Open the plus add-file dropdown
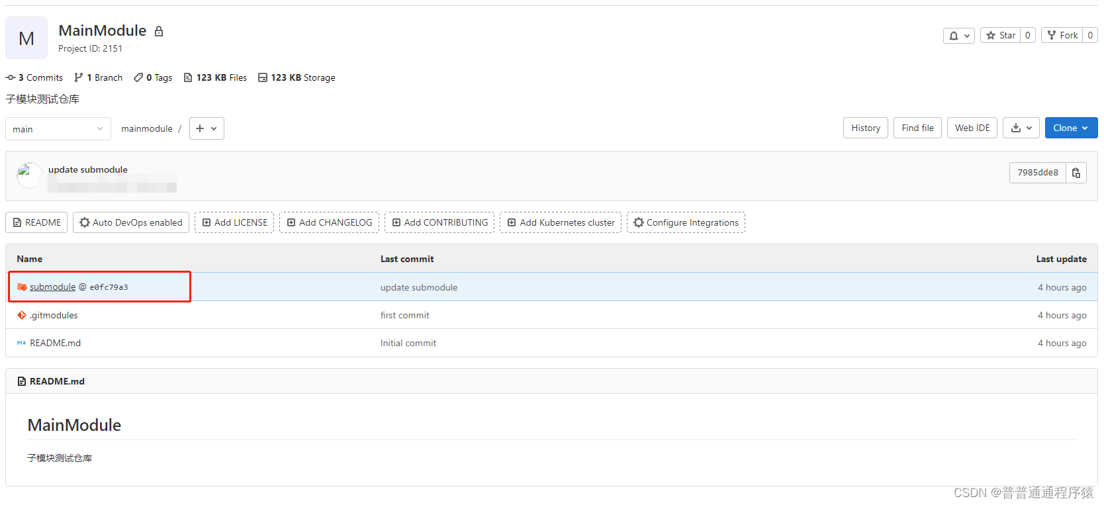Screen dimensions: 1104x505 (x=207, y=128)
